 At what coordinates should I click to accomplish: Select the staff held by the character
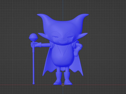pyautogui.click(x=33, y=59)
